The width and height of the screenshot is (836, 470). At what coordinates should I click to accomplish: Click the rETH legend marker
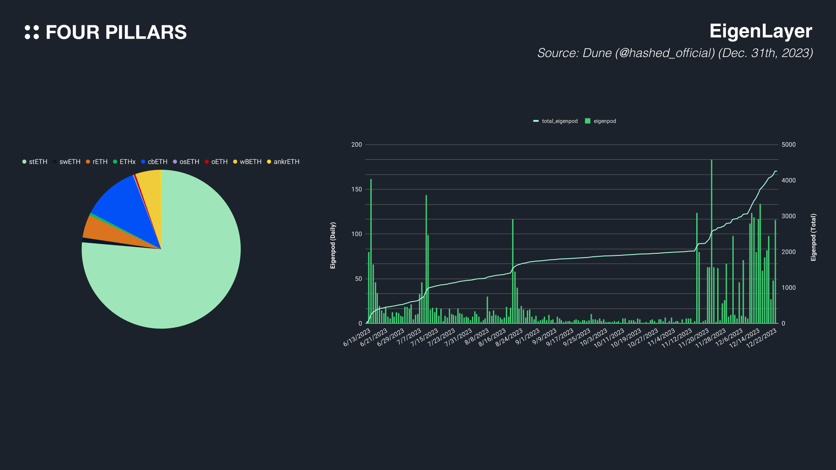[x=88, y=162]
